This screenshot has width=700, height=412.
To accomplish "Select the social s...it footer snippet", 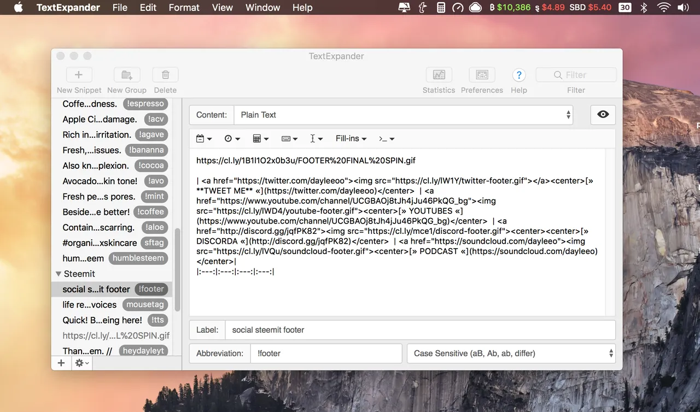I will coord(112,289).
